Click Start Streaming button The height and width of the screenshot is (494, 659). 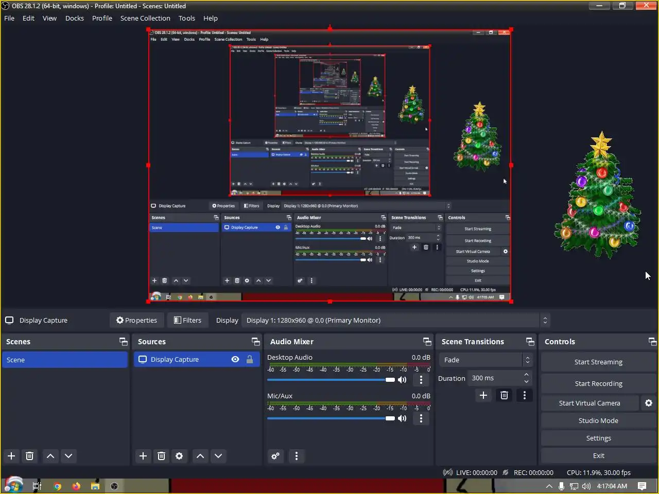[598, 362]
